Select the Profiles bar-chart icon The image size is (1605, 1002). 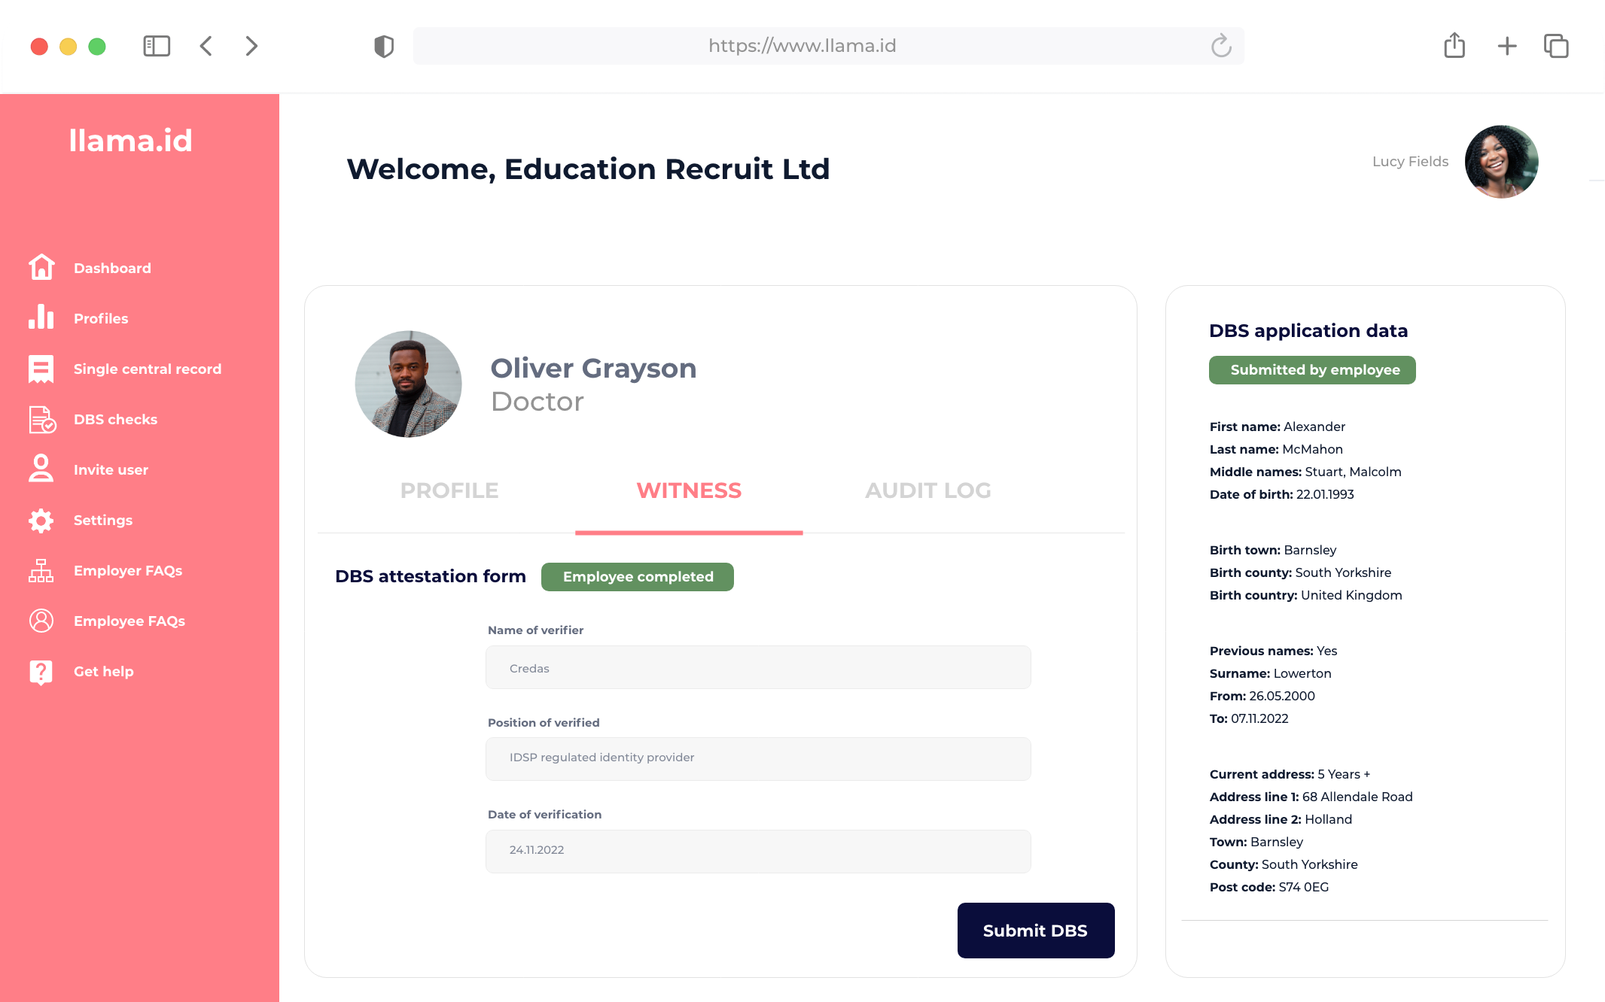(41, 317)
